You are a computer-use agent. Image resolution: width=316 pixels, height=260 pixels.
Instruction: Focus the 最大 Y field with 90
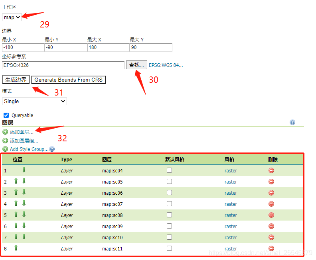point(151,47)
